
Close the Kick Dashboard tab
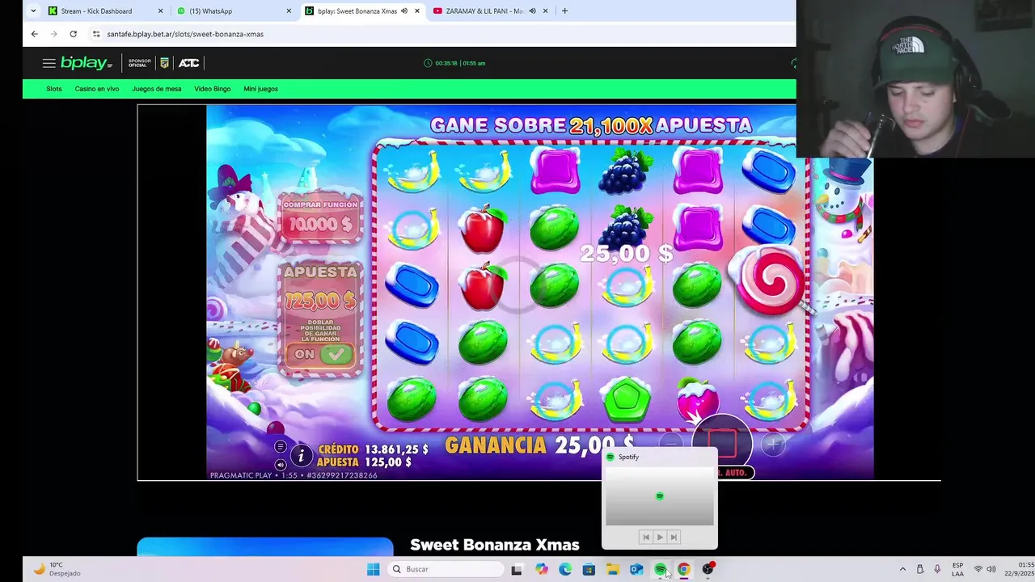[160, 11]
